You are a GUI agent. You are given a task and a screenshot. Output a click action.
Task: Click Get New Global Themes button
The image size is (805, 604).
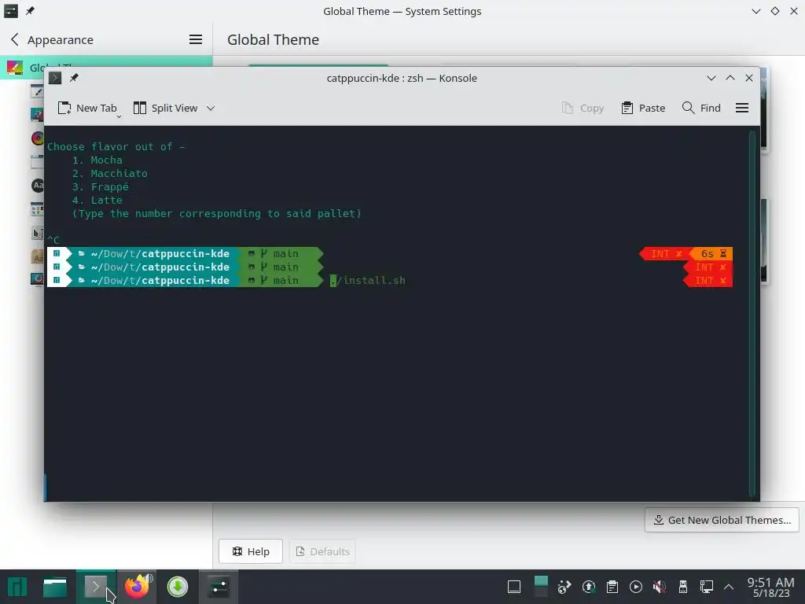[x=722, y=520]
